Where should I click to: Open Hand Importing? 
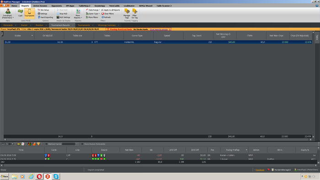click(45, 17)
